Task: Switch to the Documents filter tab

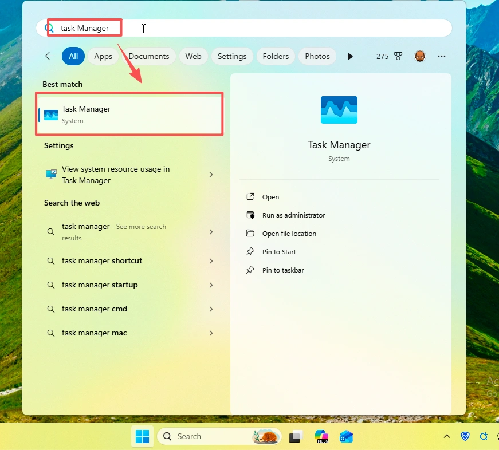Action: click(x=148, y=56)
